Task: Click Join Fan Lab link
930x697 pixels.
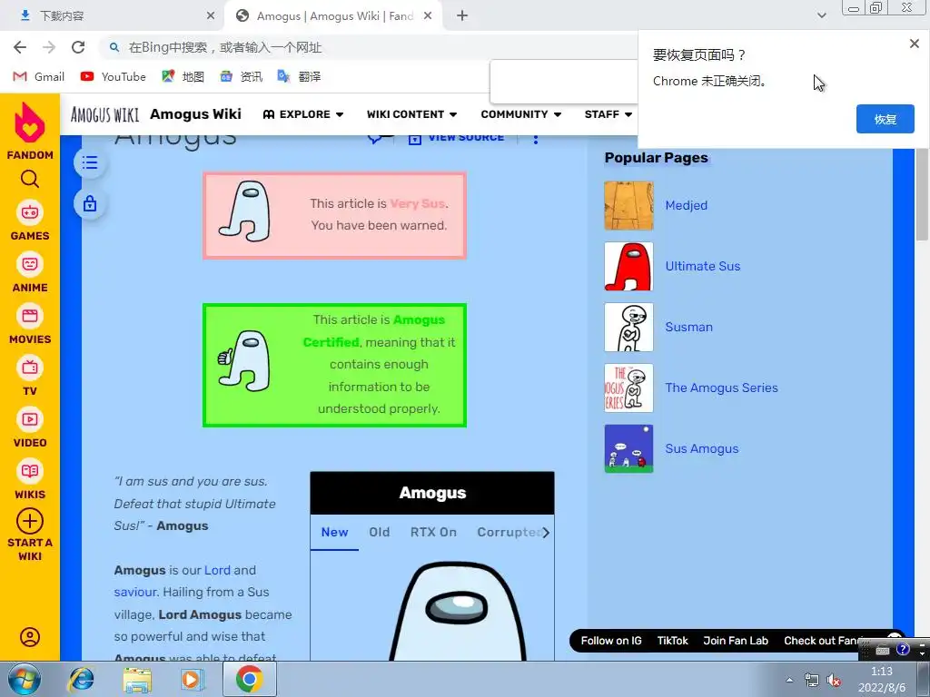Action: (736, 641)
